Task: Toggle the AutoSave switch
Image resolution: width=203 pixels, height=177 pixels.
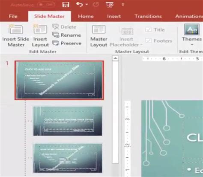Action: (x=46, y=5)
